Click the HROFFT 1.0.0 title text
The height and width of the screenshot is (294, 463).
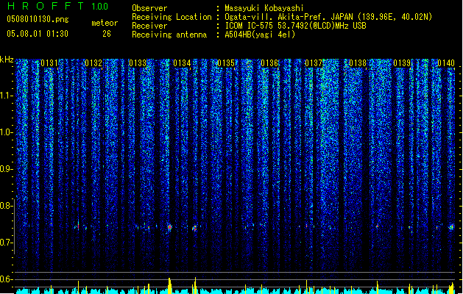[57, 6]
